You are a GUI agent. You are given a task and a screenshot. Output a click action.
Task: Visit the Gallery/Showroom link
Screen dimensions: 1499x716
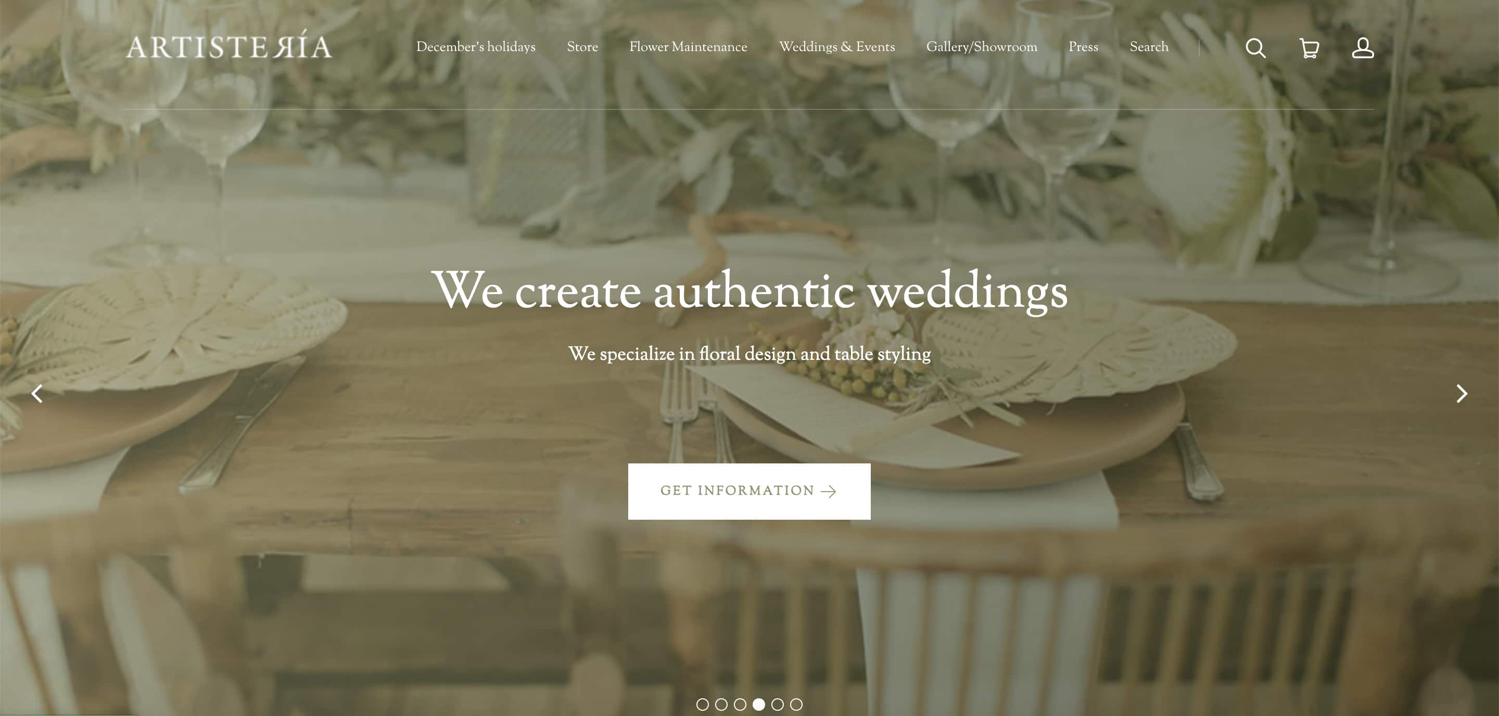[982, 46]
